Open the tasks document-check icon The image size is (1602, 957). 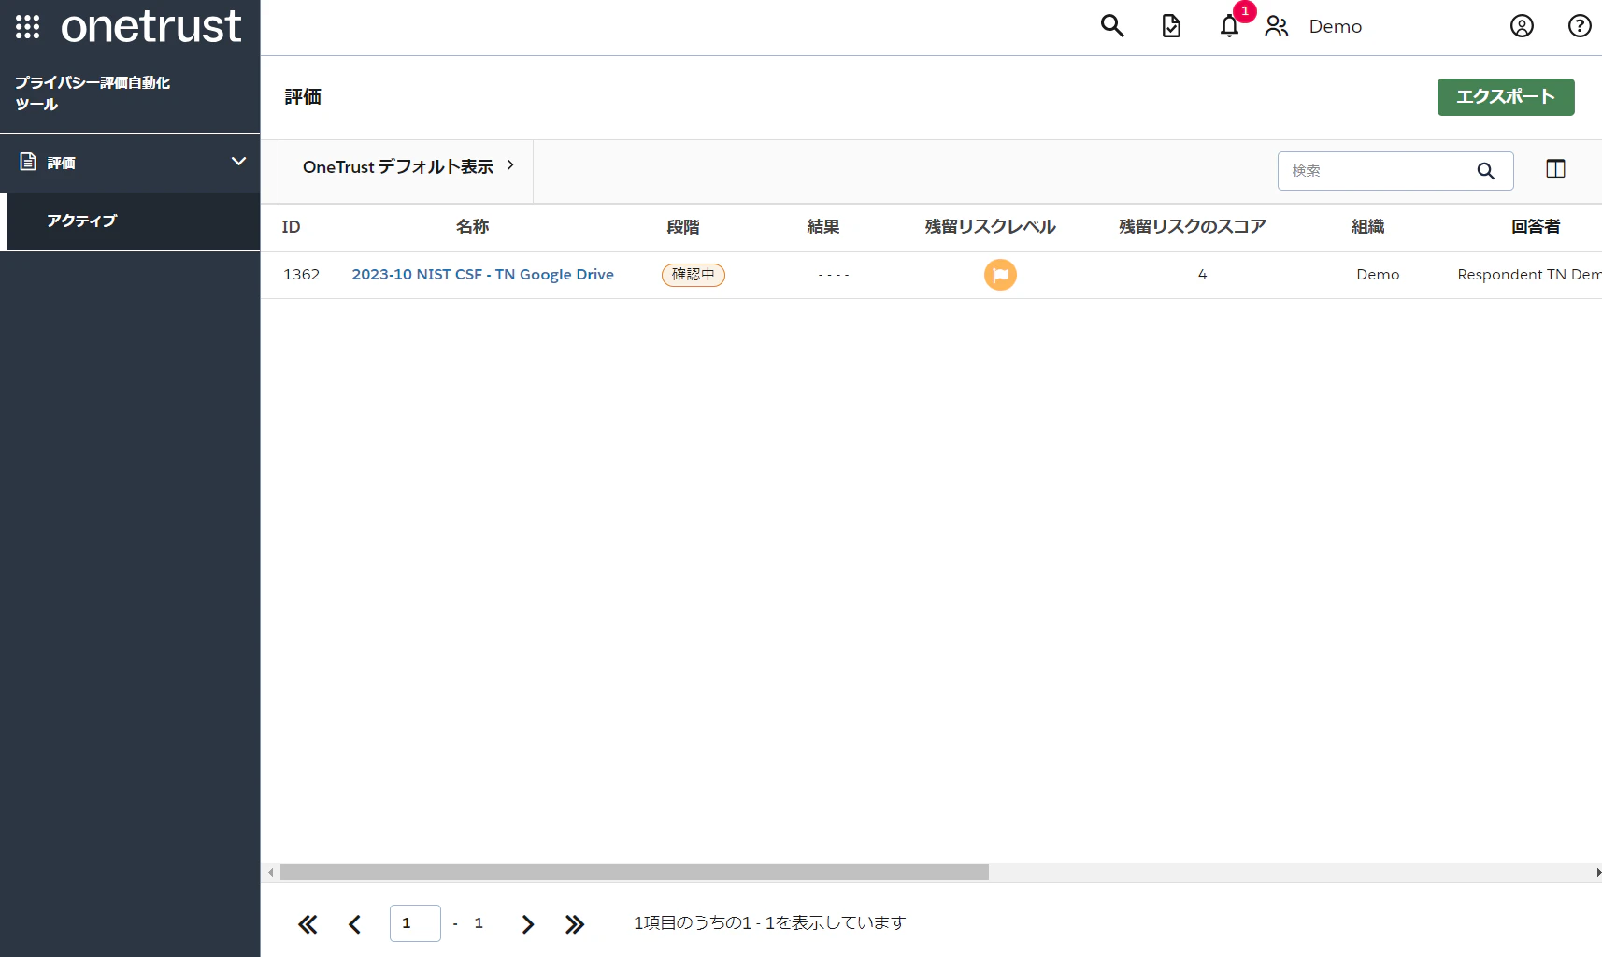coord(1171,26)
